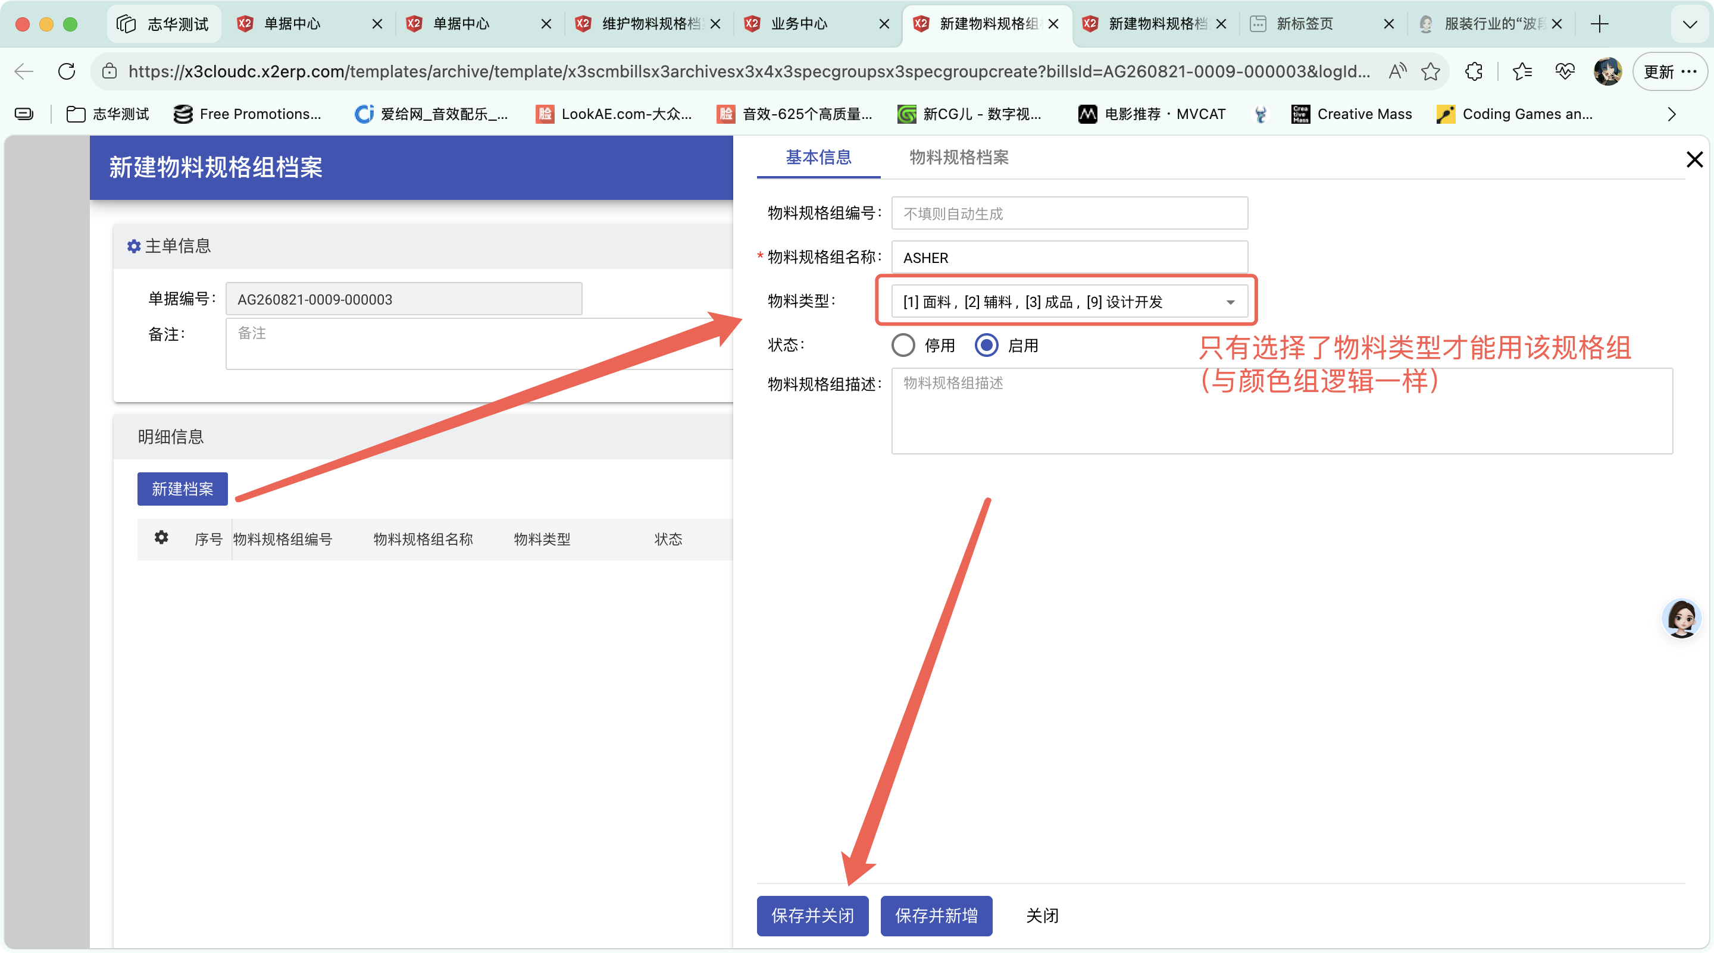The image size is (1714, 953).
Task: Click the 单据编号 field
Action: pyautogui.click(x=404, y=299)
